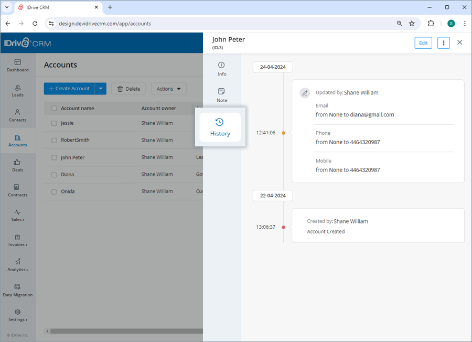Expand the Create Account split-button arrow
The height and width of the screenshot is (342, 472).
pos(100,89)
